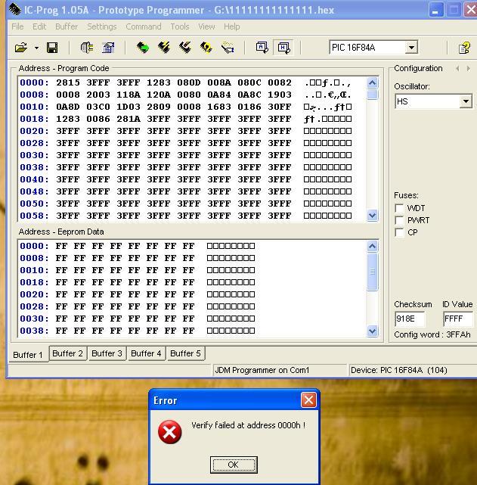Click the Program Code scroll down arrow
477x485 pixels.
372,216
